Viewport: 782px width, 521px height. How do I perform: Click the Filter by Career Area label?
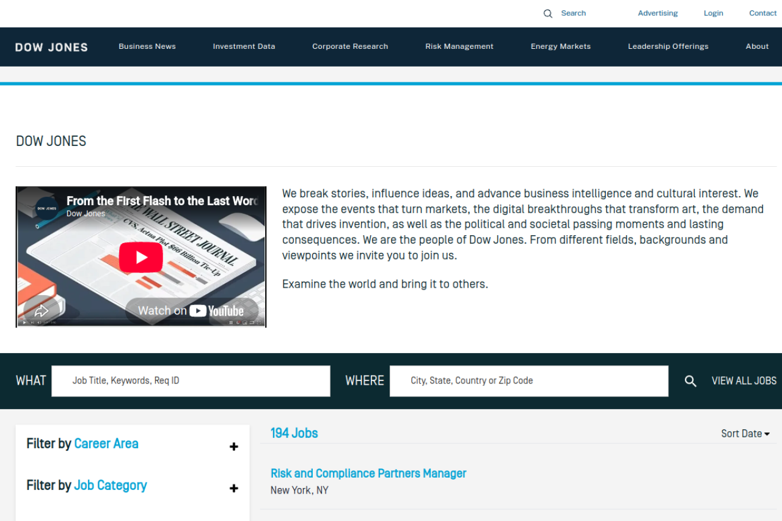click(x=82, y=444)
